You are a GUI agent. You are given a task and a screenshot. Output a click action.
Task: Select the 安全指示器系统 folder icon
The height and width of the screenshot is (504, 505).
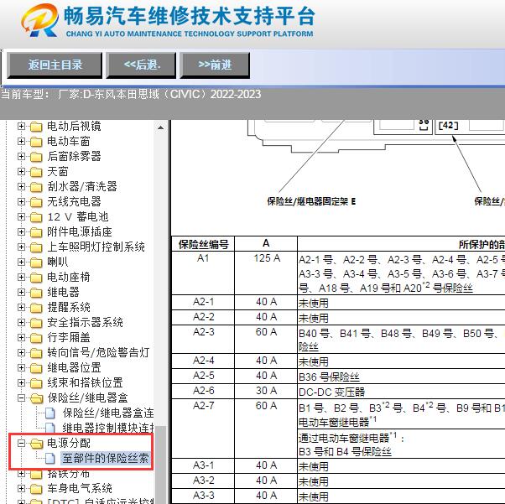pos(36,323)
